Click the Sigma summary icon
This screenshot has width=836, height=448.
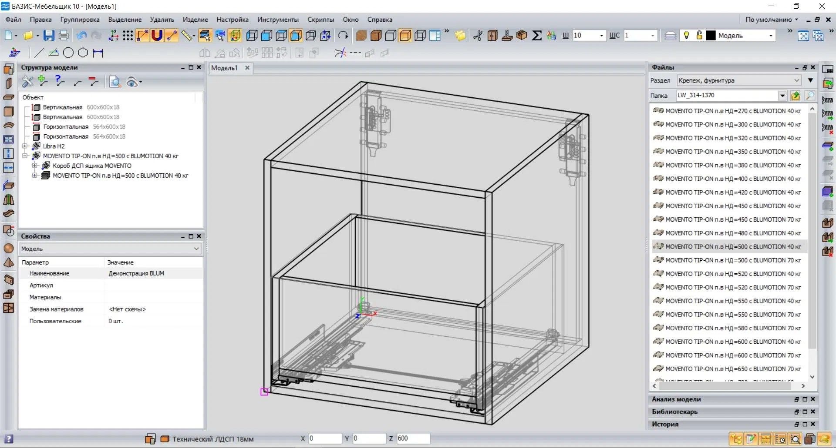537,36
